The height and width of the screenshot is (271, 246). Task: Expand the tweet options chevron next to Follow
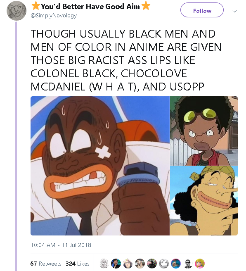[x=234, y=11]
